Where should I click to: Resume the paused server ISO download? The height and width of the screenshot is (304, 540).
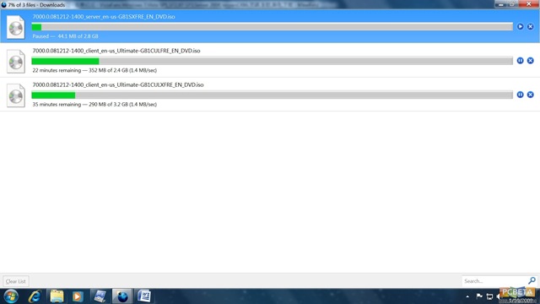(x=520, y=26)
